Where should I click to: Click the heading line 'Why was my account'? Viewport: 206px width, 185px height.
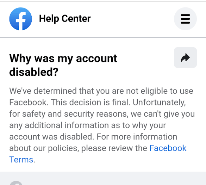coord(63,58)
